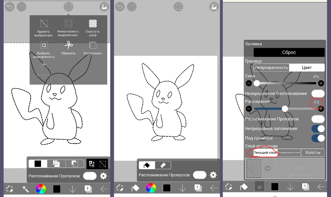Select eraser fill mode in middle panel

pyautogui.click(x=163, y=165)
